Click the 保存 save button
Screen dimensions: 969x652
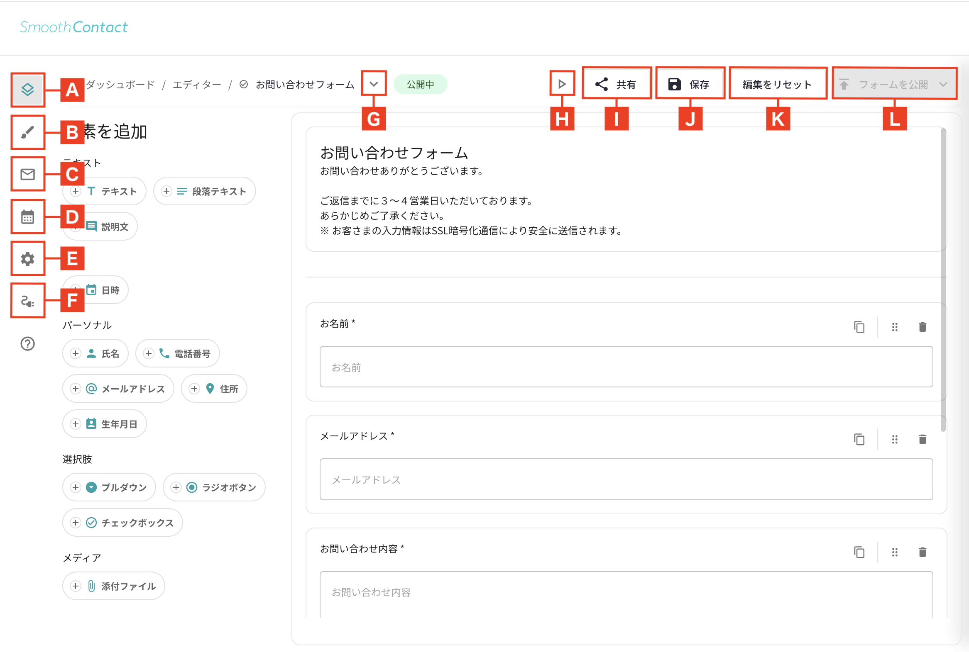[x=690, y=85]
